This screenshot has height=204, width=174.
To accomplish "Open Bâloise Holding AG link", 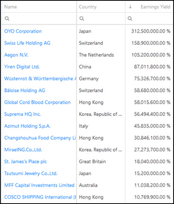I will (25, 90).
